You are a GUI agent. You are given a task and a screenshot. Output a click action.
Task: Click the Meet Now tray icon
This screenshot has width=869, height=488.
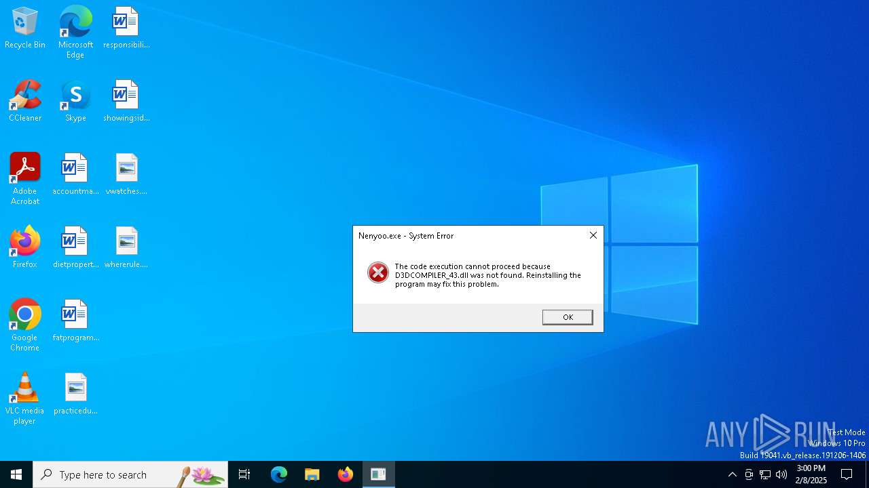pyautogui.click(x=749, y=474)
